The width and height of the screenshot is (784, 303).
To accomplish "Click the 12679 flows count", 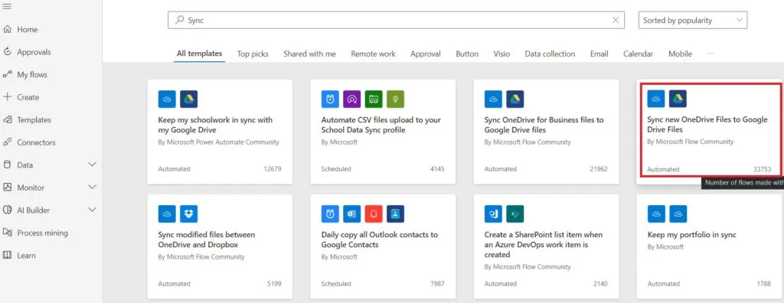I will pos(273,169).
